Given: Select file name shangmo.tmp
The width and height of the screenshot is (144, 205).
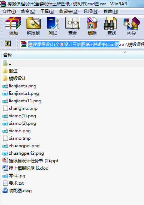Looking at the screenshot, I should (23, 108).
